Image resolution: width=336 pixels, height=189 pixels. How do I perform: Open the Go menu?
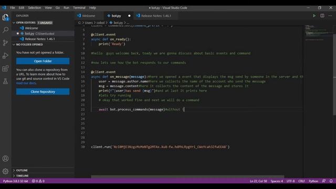coord(58,8)
